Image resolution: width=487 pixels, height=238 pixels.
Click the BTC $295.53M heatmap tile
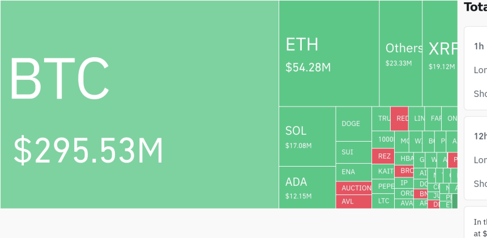pyautogui.click(x=139, y=105)
